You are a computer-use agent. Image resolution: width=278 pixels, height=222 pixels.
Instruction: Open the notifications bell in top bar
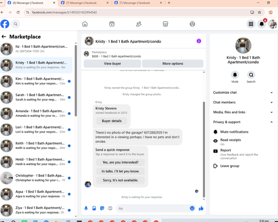click(x=262, y=24)
